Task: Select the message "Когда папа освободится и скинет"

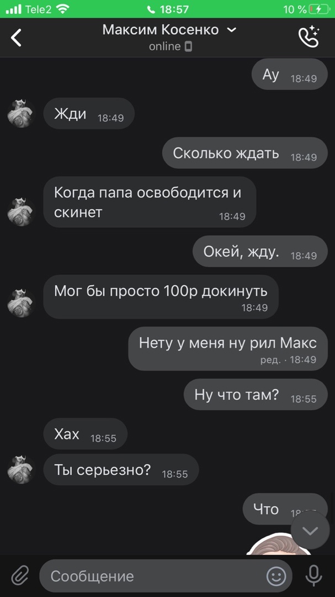Action: 150,202
